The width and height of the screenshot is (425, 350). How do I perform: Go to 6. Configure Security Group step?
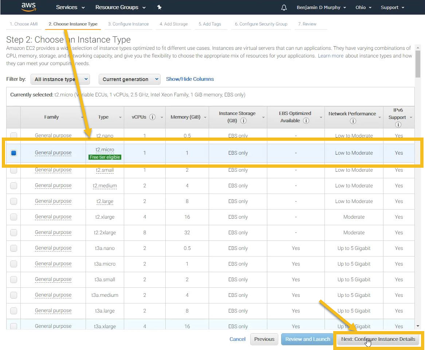(x=261, y=24)
